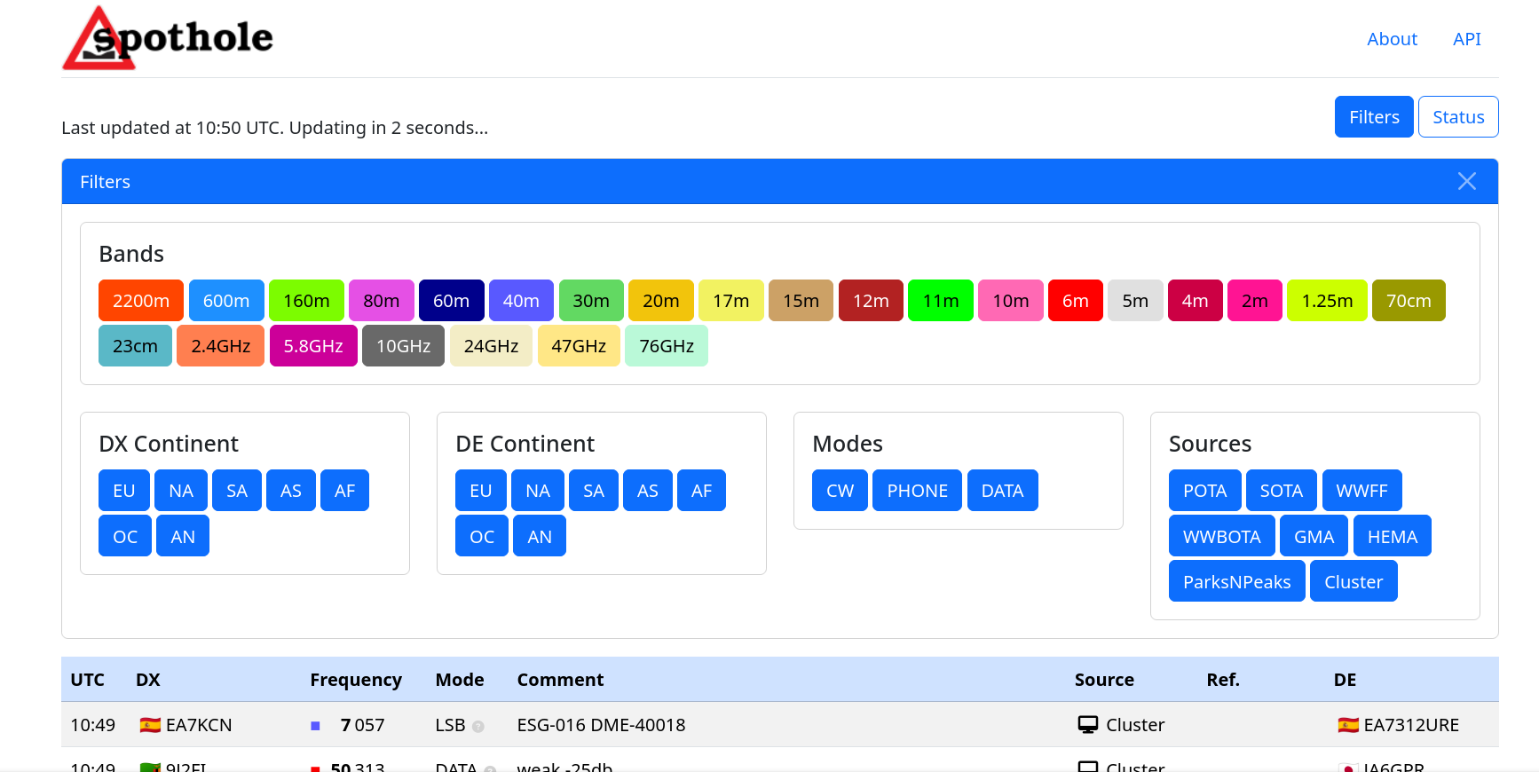The image size is (1539, 772).
Task: Click the Spanish flag beside EA7KCN
Action: pyautogui.click(x=150, y=725)
